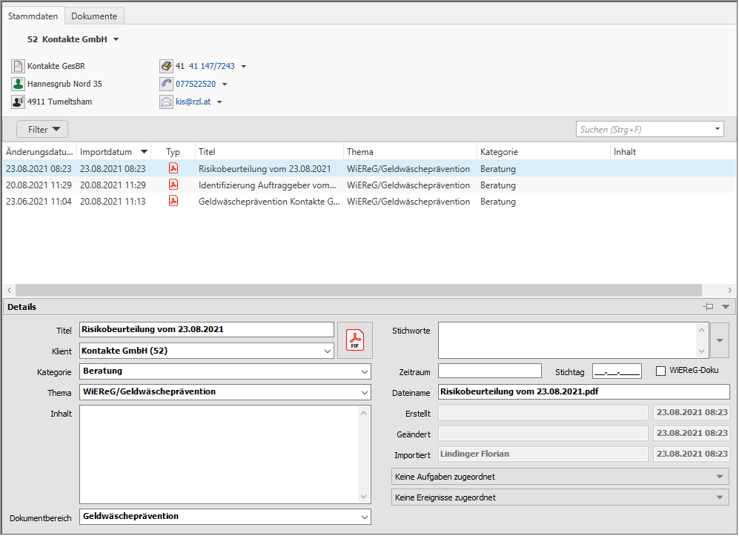Click the person icon beside Hannesgrub Nord 35
Image resolution: width=739 pixels, height=536 pixels.
(18, 84)
